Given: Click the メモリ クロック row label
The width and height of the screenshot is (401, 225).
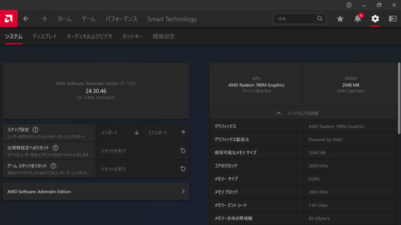Looking at the screenshot, I should tap(226, 192).
